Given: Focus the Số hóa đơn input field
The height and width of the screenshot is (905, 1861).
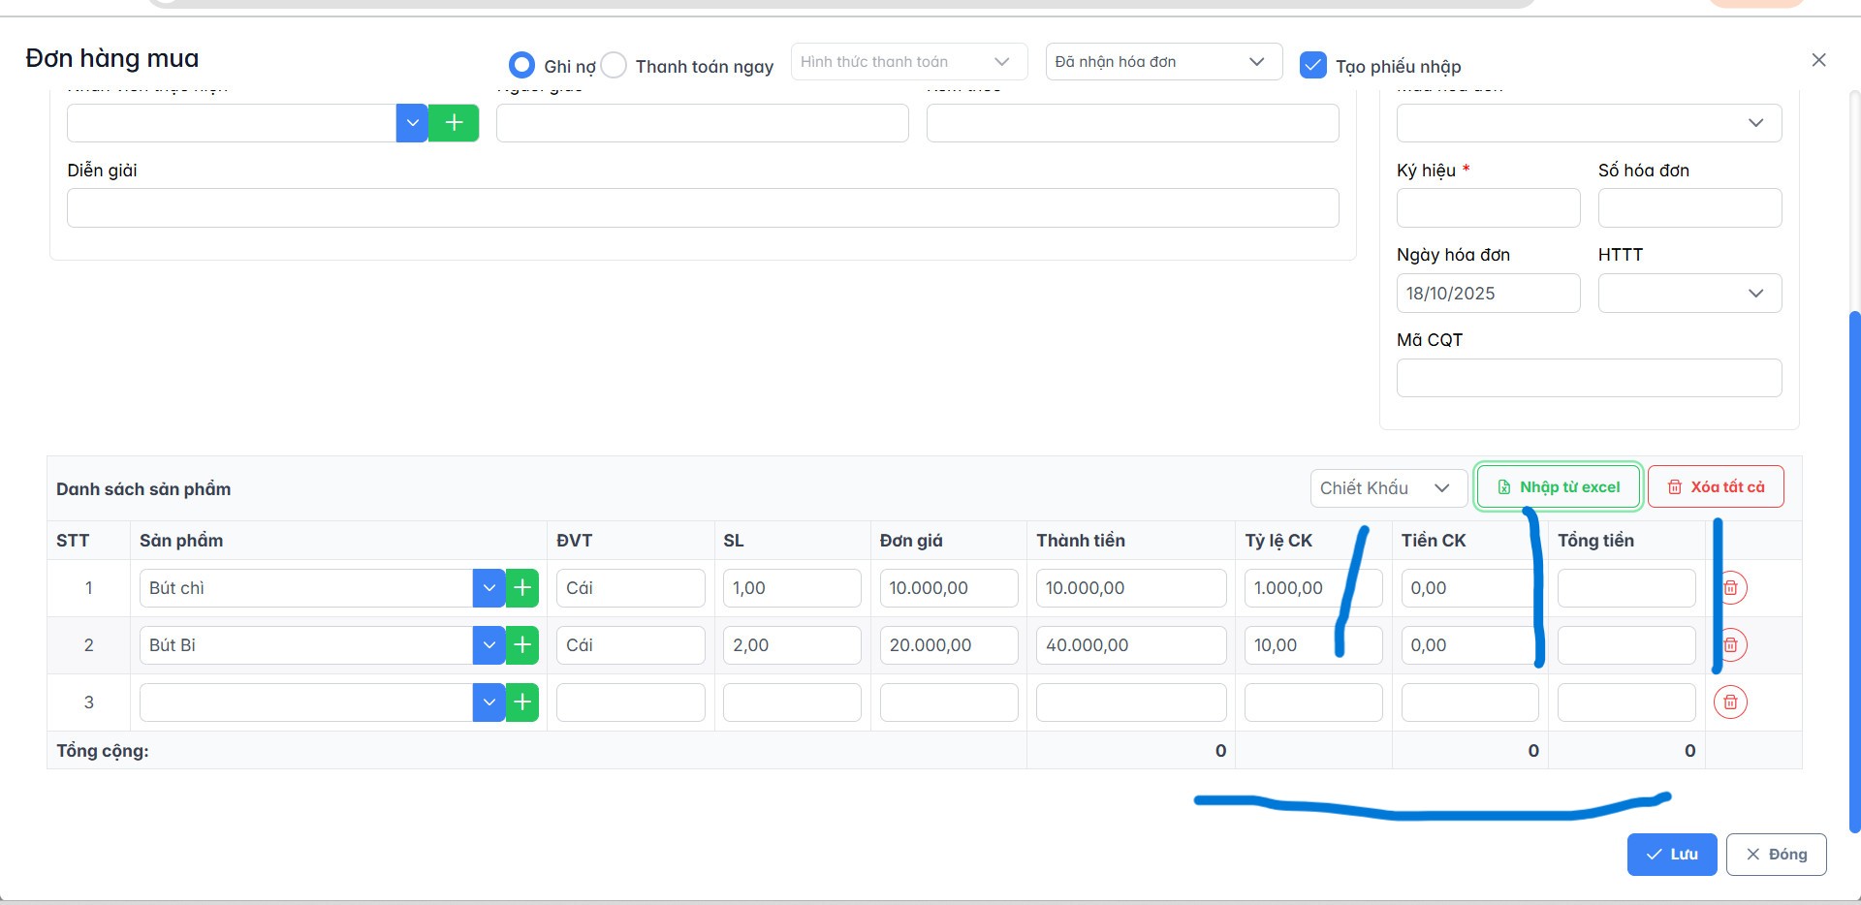Looking at the screenshot, I should tap(1689, 207).
